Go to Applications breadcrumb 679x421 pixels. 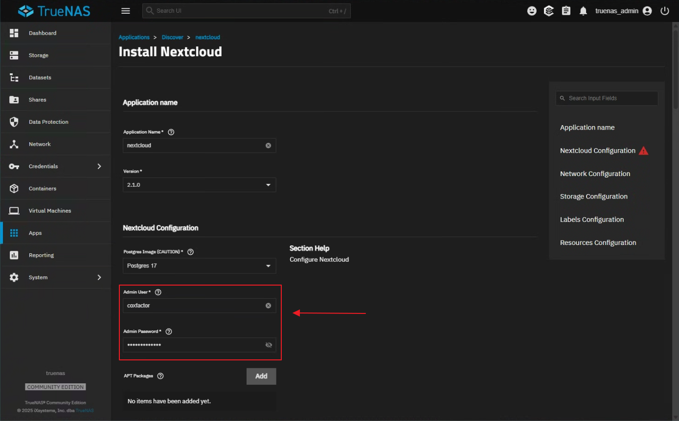pyautogui.click(x=134, y=37)
